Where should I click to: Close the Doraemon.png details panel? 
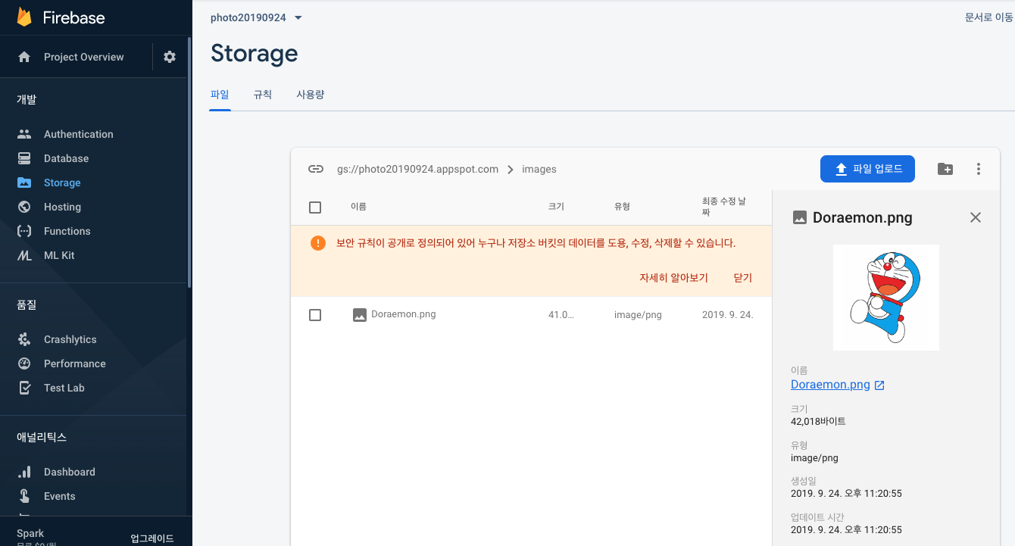pos(976,217)
